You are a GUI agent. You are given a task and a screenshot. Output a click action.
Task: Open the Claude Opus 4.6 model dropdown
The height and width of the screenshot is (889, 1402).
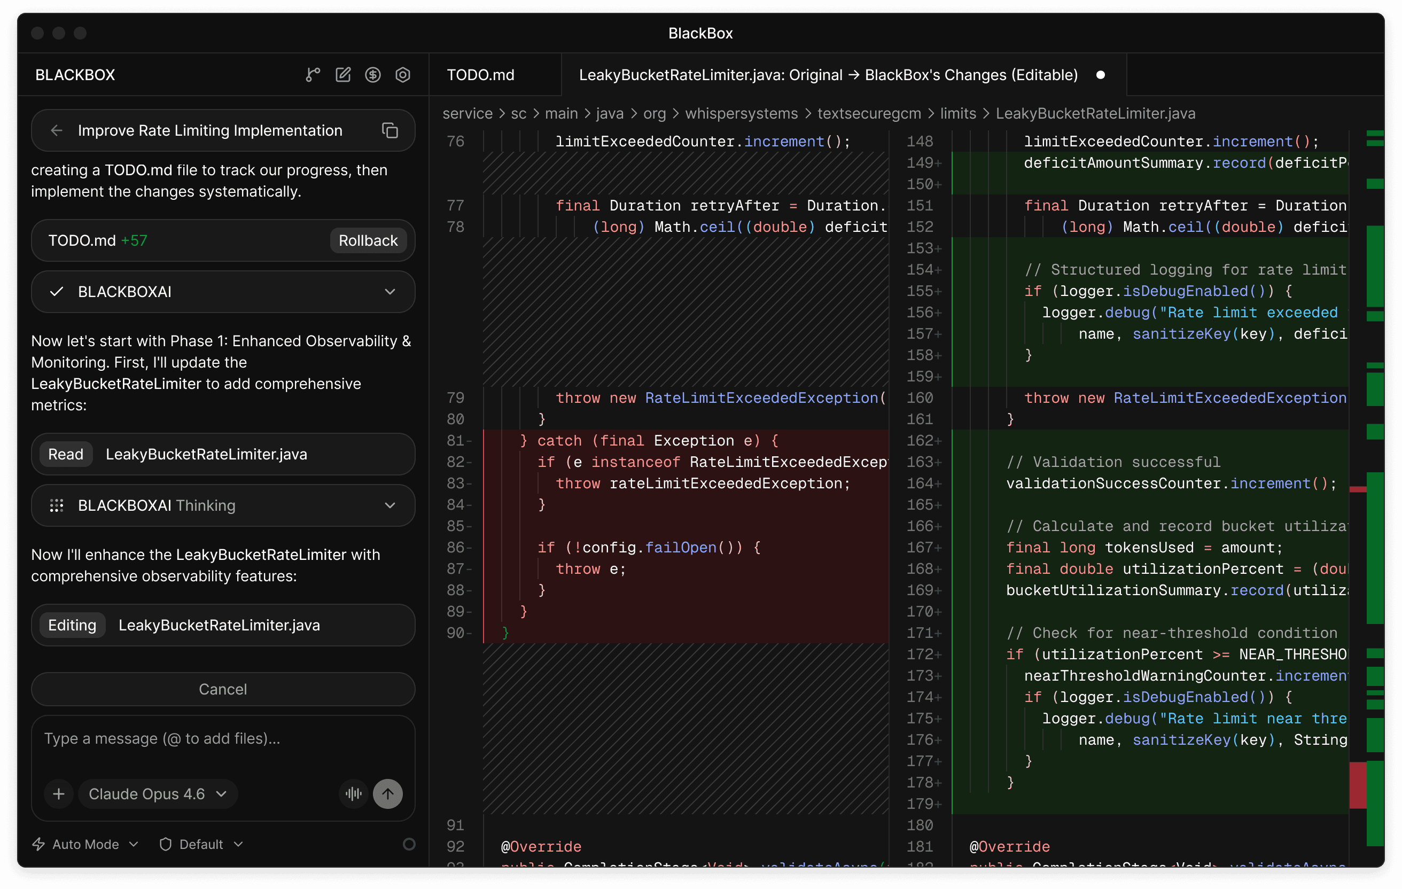(x=157, y=793)
